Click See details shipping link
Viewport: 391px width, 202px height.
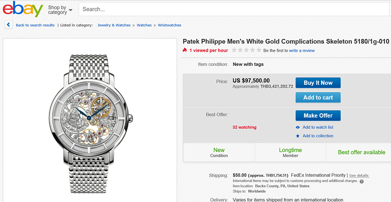pyautogui.click(x=359, y=175)
